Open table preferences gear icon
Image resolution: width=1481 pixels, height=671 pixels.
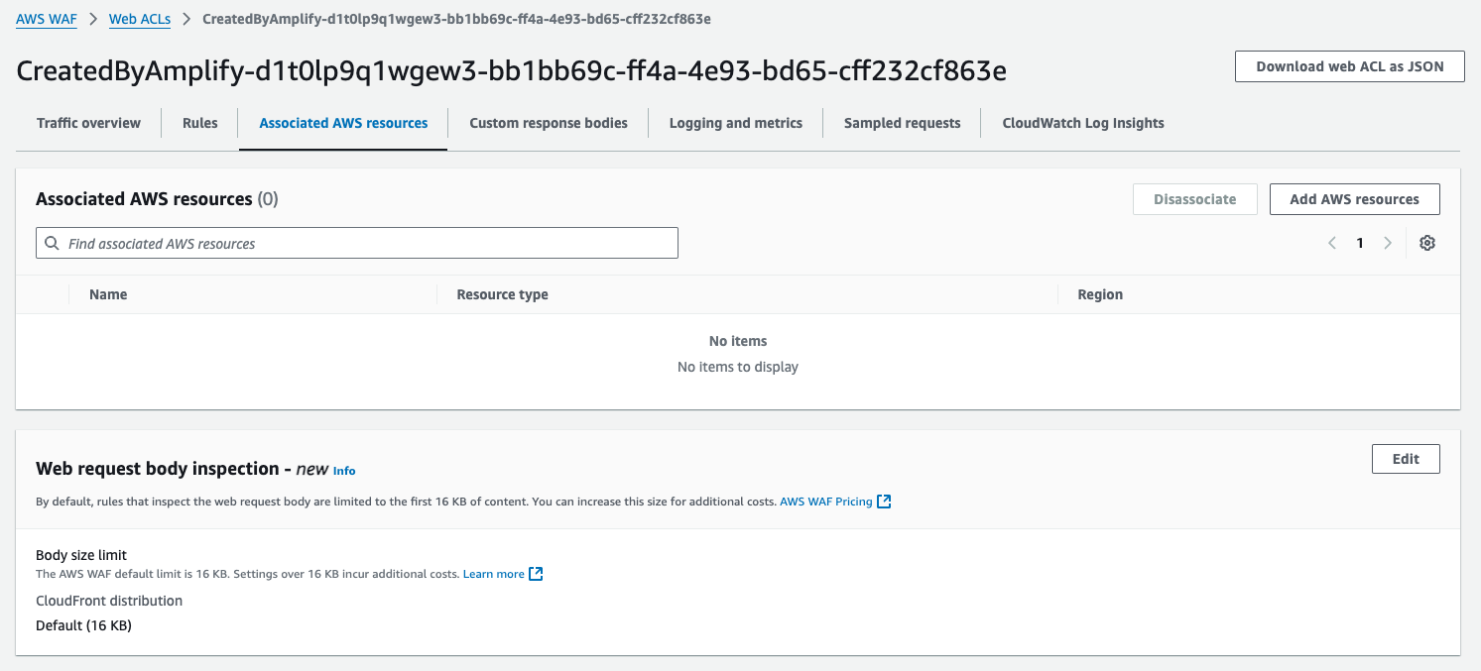coord(1427,243)
